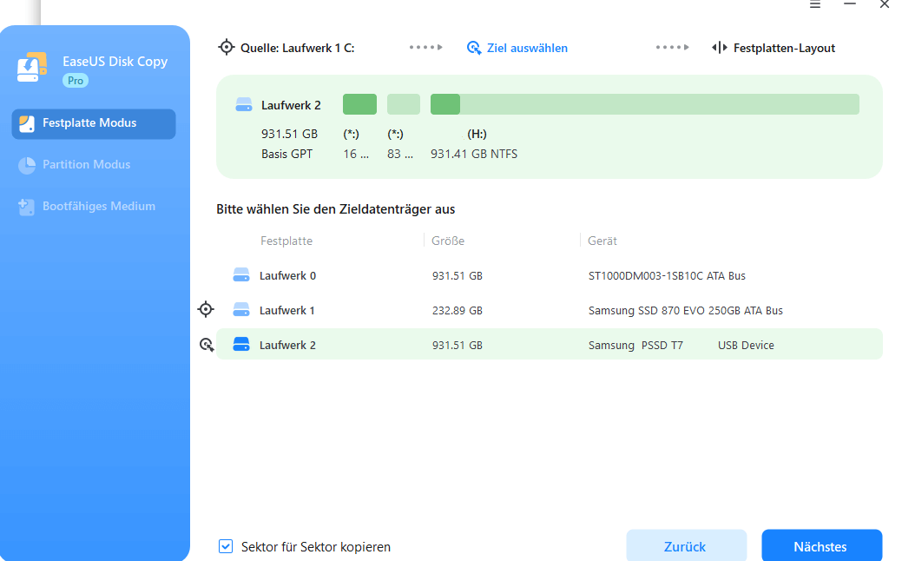Screen dimensions: 902x561
Task: Click the Größe column header
Action: [x=448, y=241]
